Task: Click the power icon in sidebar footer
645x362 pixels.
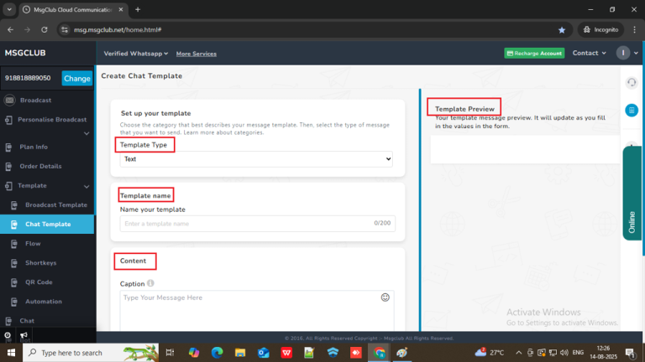Action: (x=8, y=335)
